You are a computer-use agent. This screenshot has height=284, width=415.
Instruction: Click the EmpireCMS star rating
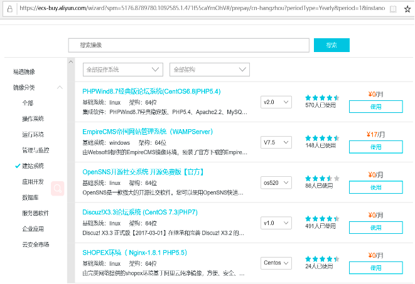[322, 138]
